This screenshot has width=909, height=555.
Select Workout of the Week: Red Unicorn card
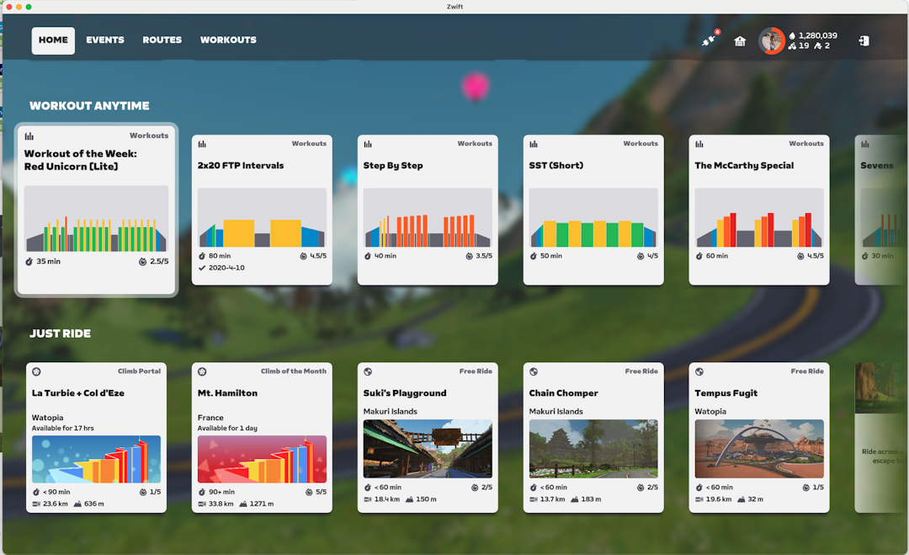[96, 210]
